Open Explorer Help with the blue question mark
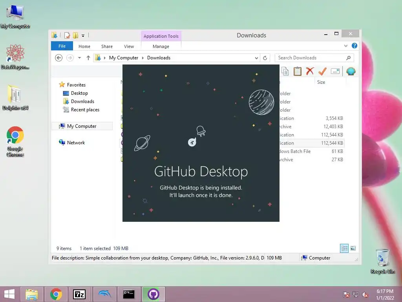The height and width of the screenshot is (302, 402). tap(354, 46)
